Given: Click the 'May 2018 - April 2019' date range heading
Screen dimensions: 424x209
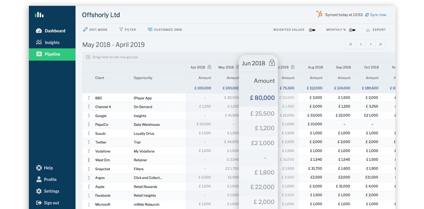Looking at the screenshot, I should pos(113,45).
